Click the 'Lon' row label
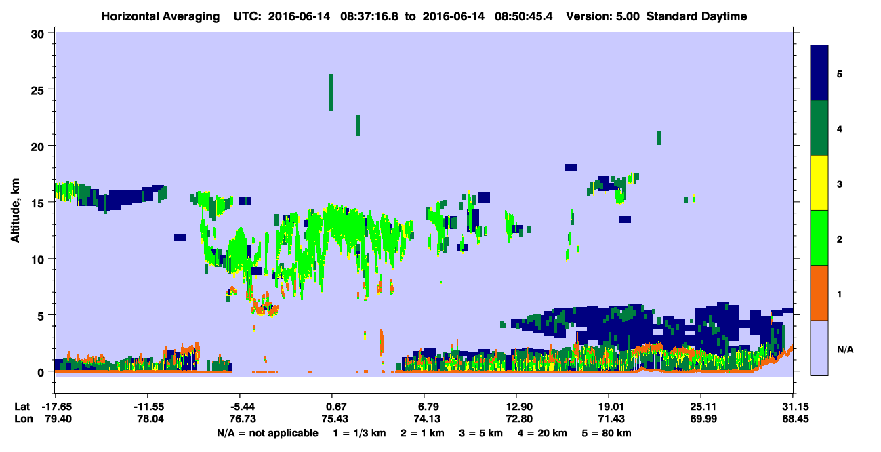This screenshot has height=452, width=881. [x=22, y=419]
